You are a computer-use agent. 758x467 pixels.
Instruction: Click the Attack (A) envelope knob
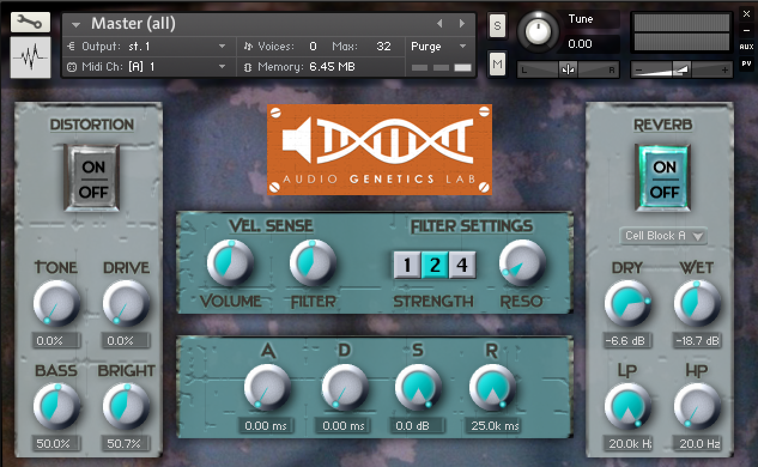pos(268,387)
